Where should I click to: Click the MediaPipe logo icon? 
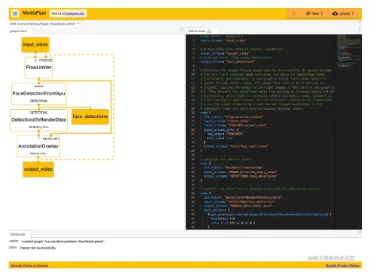[15, 14]
